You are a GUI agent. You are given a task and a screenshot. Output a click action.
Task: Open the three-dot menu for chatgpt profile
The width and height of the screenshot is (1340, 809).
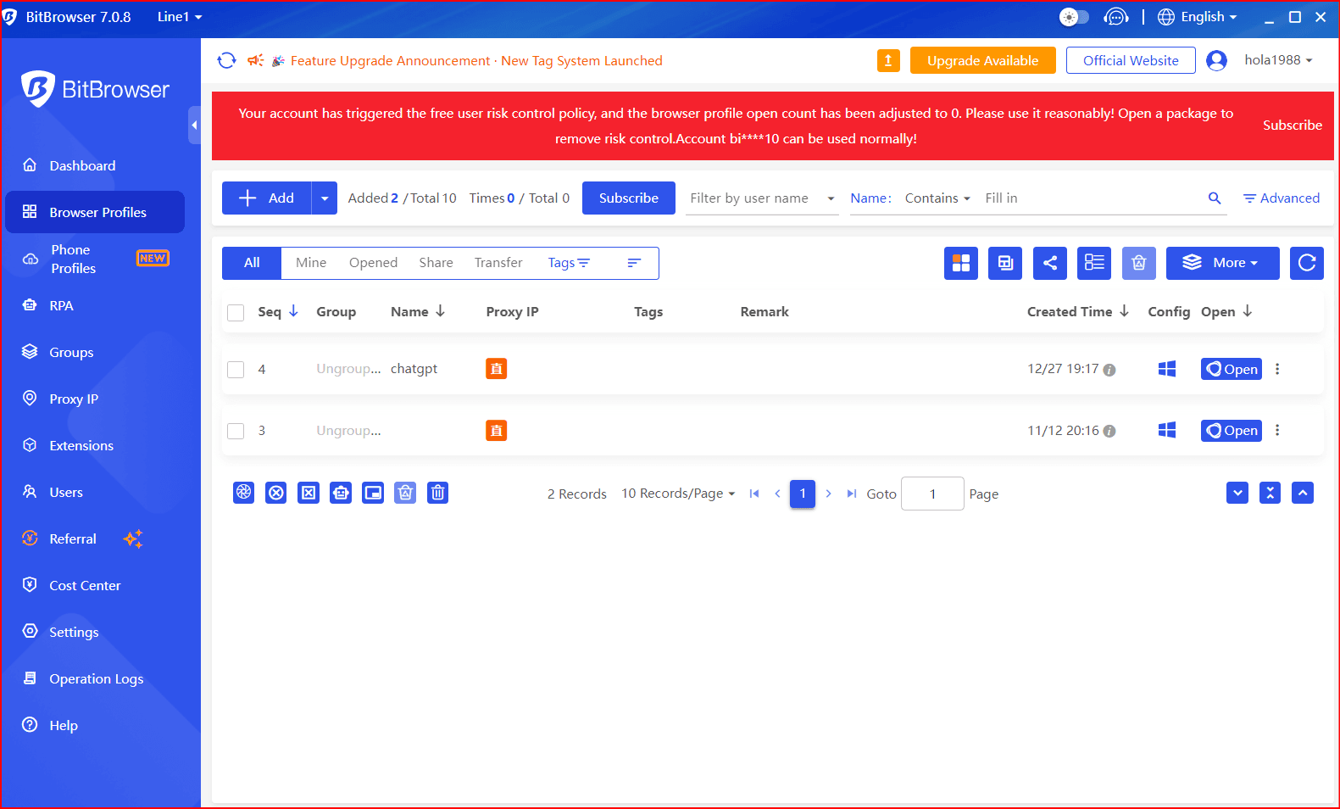pos(1277,369)
